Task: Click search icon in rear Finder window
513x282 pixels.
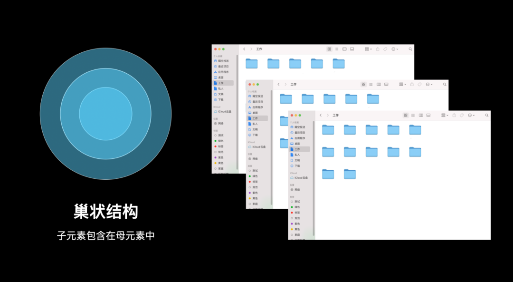Action: (x=410, y=49)
